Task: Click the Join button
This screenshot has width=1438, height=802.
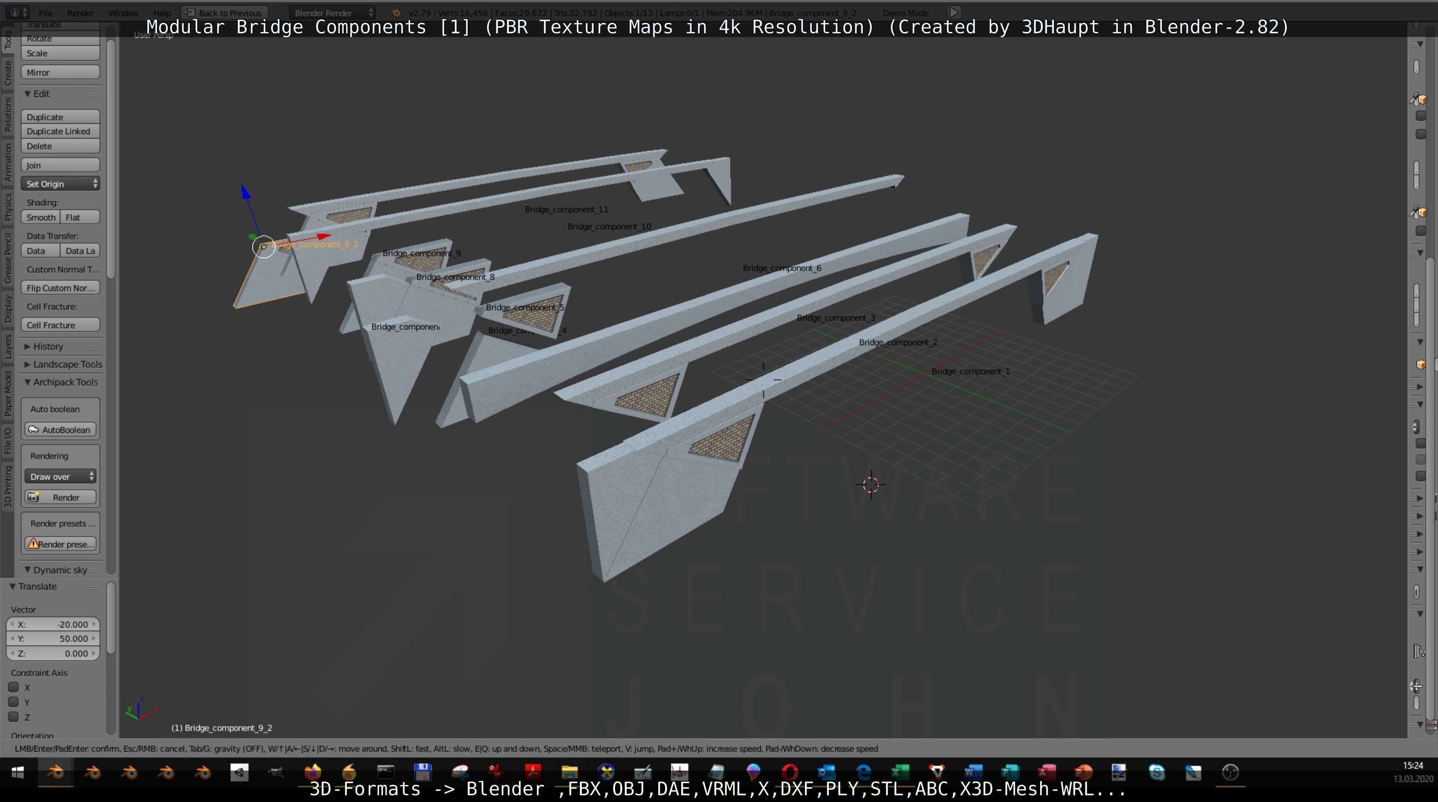Action: [60, 165]
